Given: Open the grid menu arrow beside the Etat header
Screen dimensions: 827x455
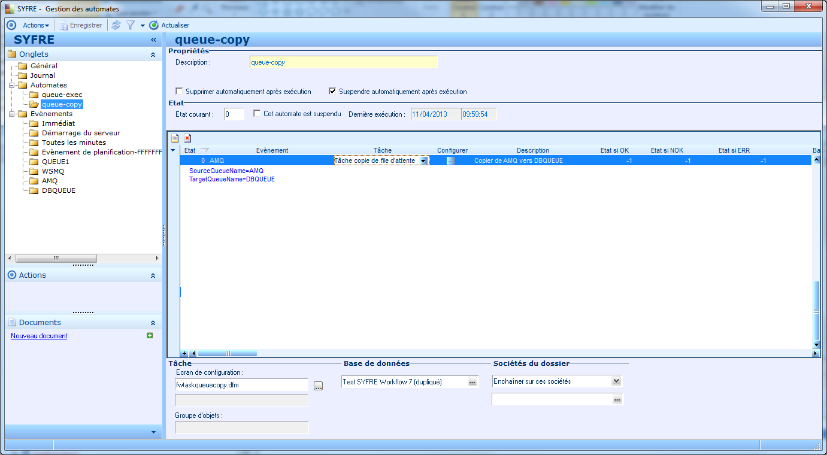Looking at the screenshot, I should click(x=173, y=150).
